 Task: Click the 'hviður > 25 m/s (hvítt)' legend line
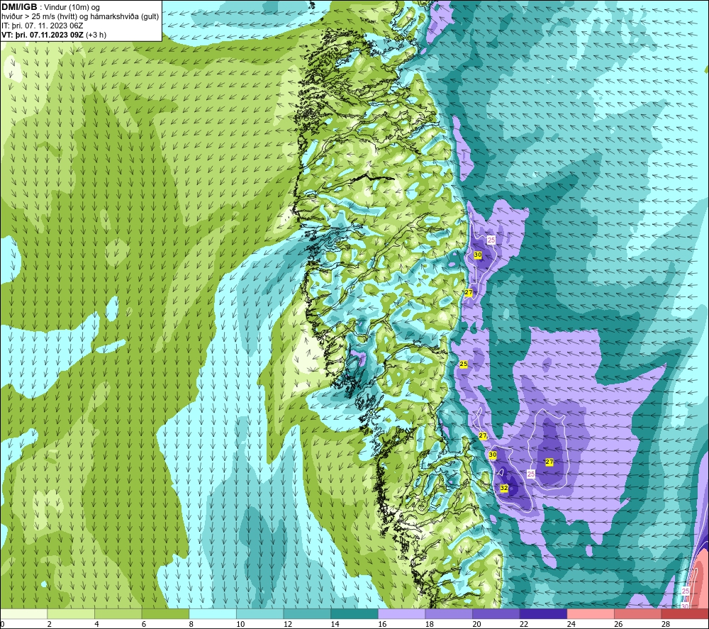43,17
